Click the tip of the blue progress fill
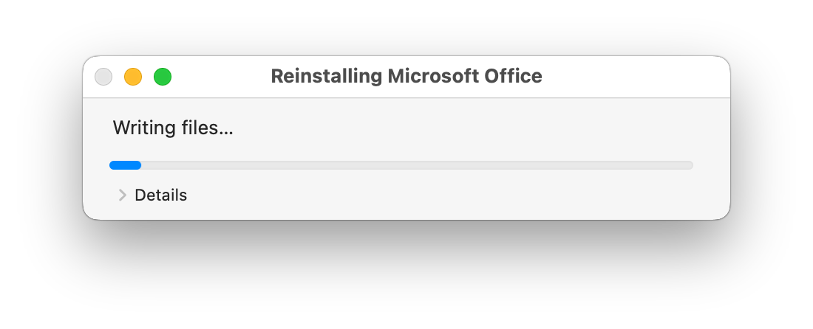The width and height of the screenshot is (813, 329). click(138, 165)
